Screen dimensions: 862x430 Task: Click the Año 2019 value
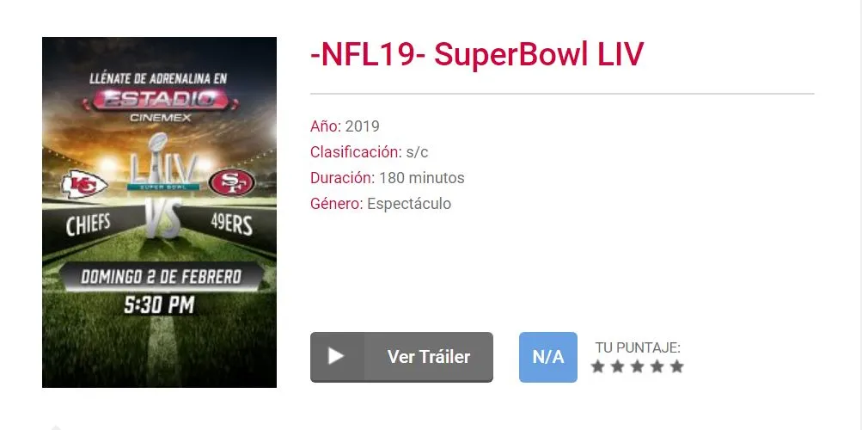[x=363, y=126]
